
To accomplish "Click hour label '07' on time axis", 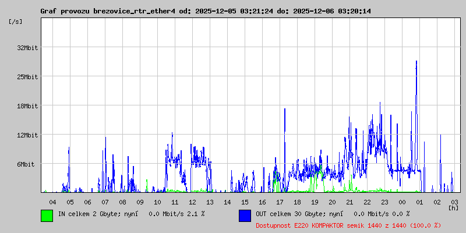I will pyautogui.click(x=105, y=202).
